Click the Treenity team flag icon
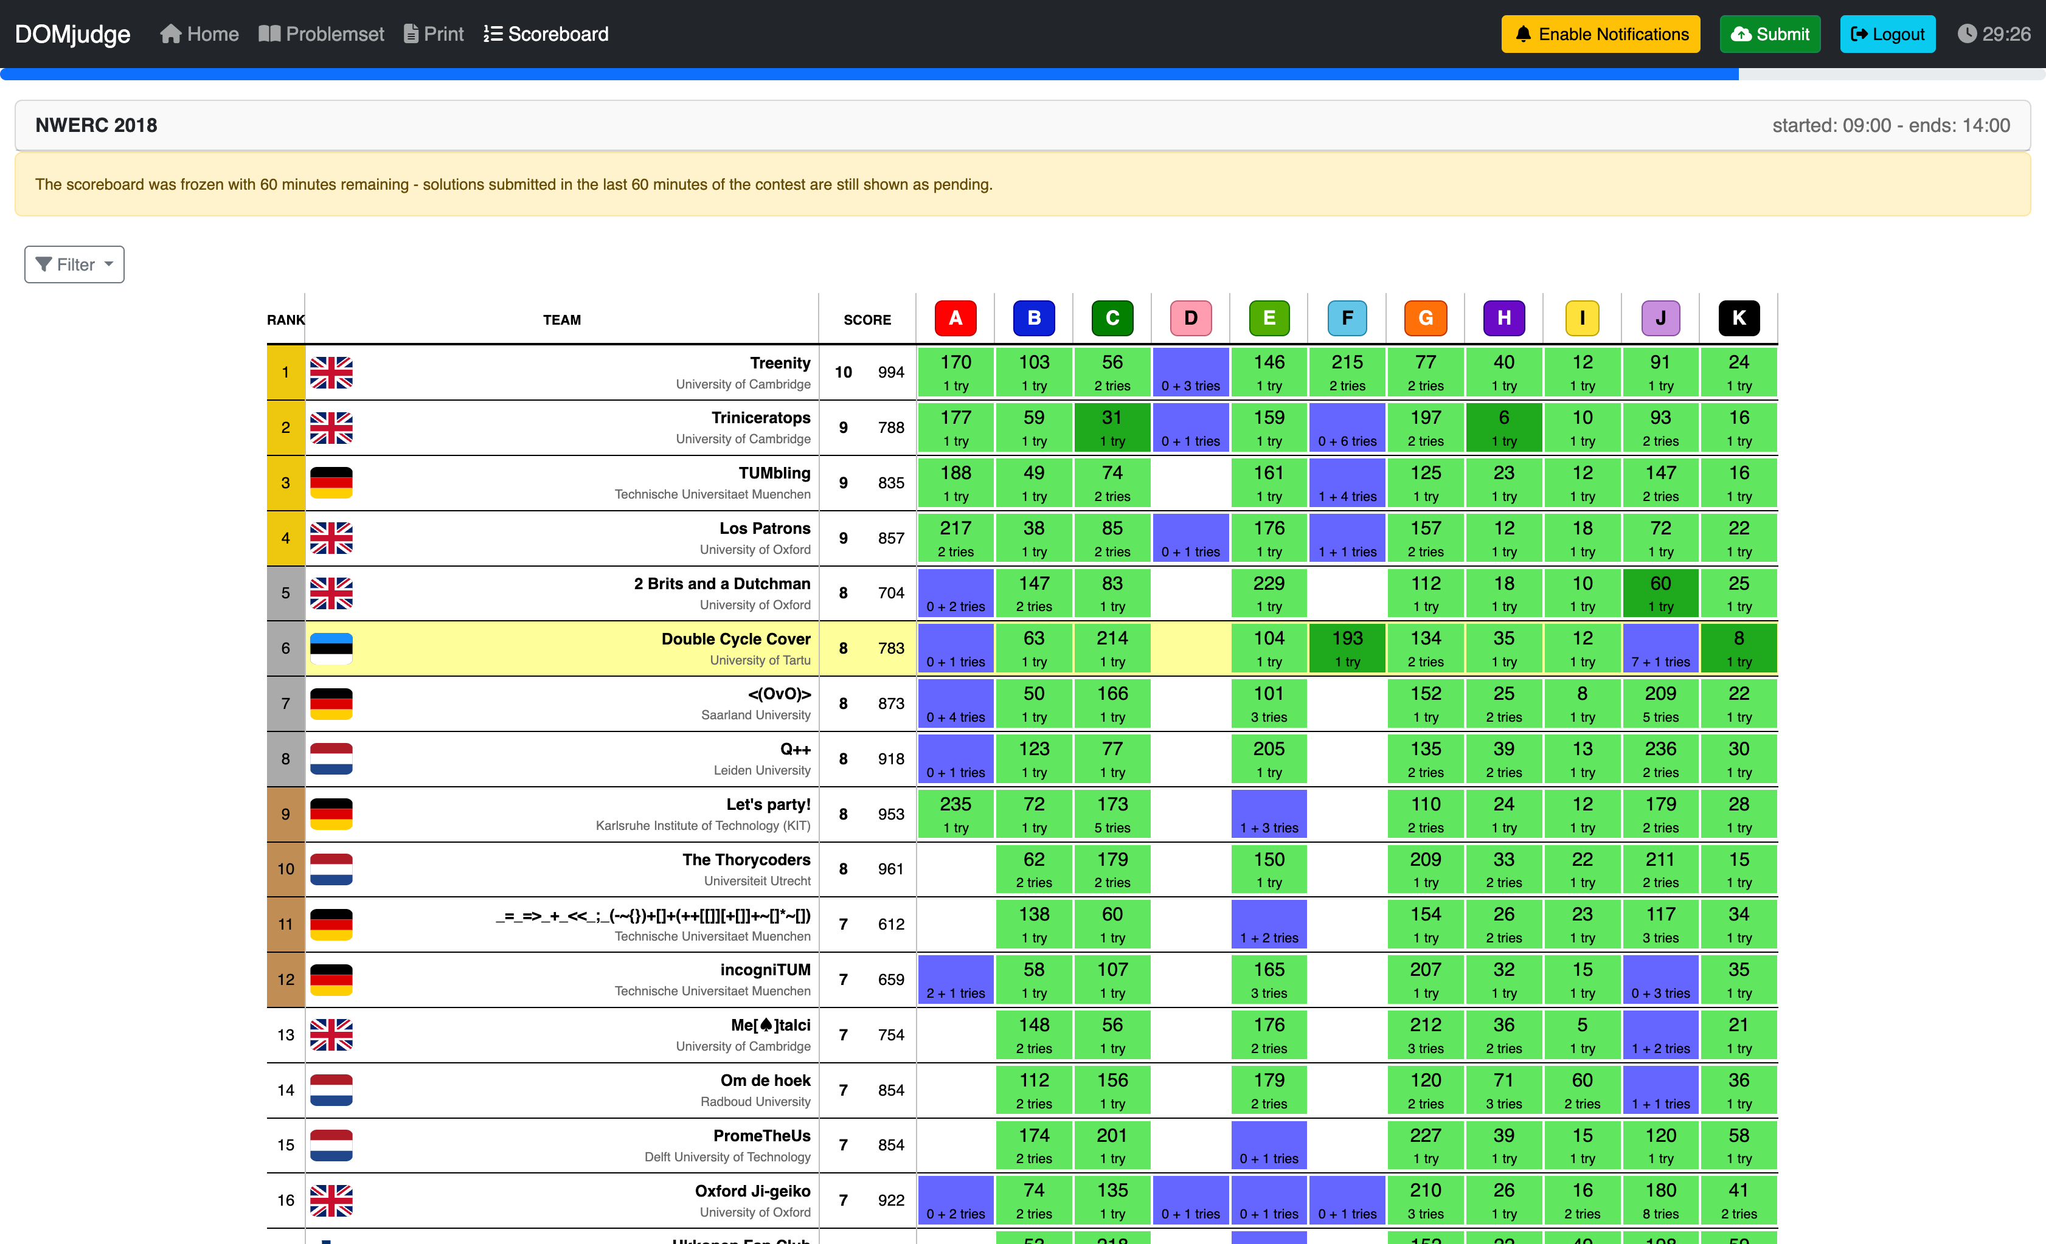Screen dimensions: 2046x1244 tap(331, 373)
